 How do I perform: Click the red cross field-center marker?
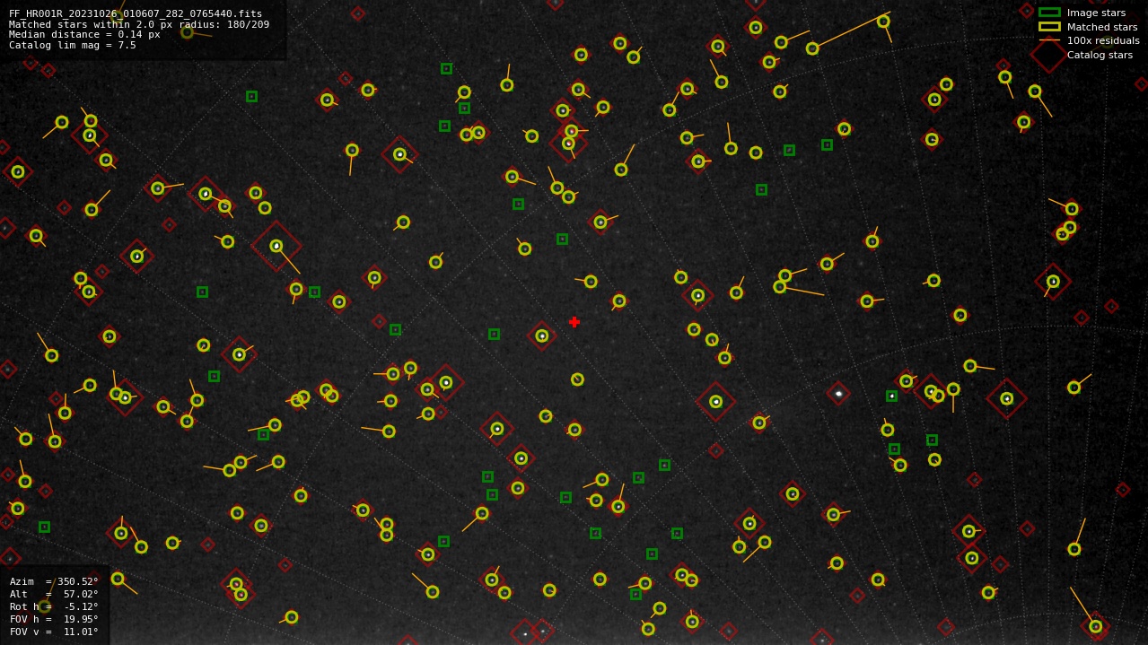click(x=574, y=322)
